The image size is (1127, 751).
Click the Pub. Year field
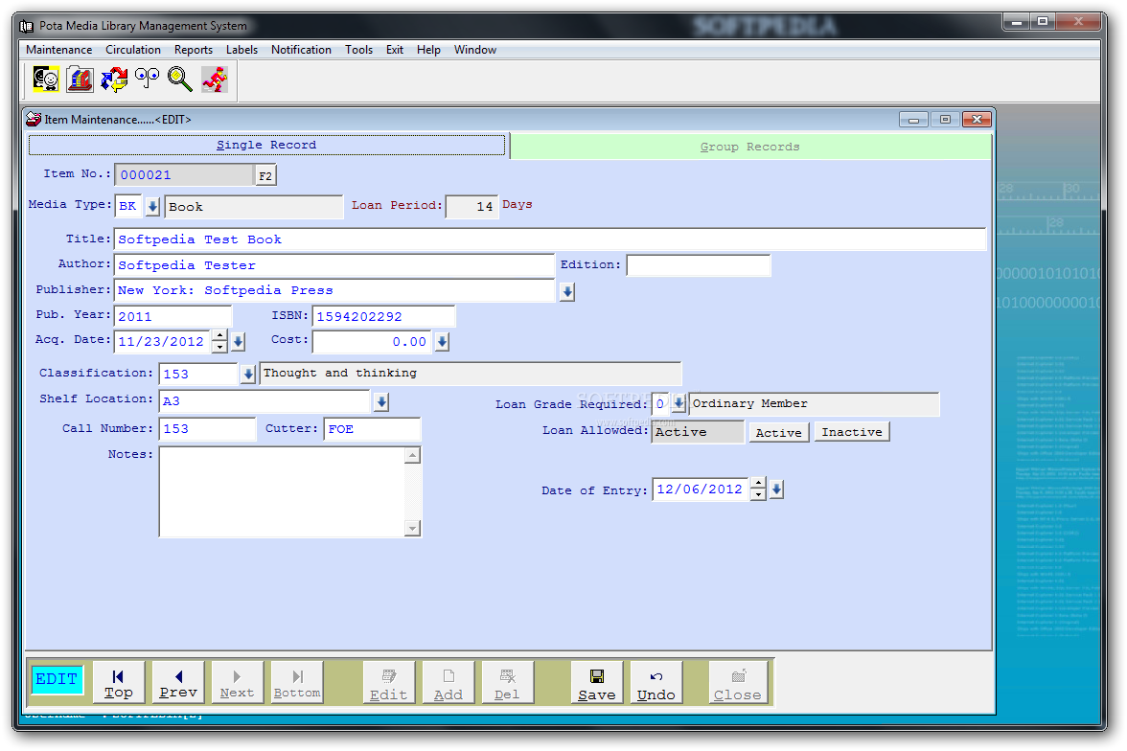click(x=173, y=316)
